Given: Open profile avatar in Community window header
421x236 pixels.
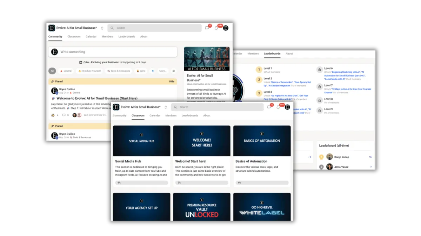Looking at the screenshot, I should 226,28.
